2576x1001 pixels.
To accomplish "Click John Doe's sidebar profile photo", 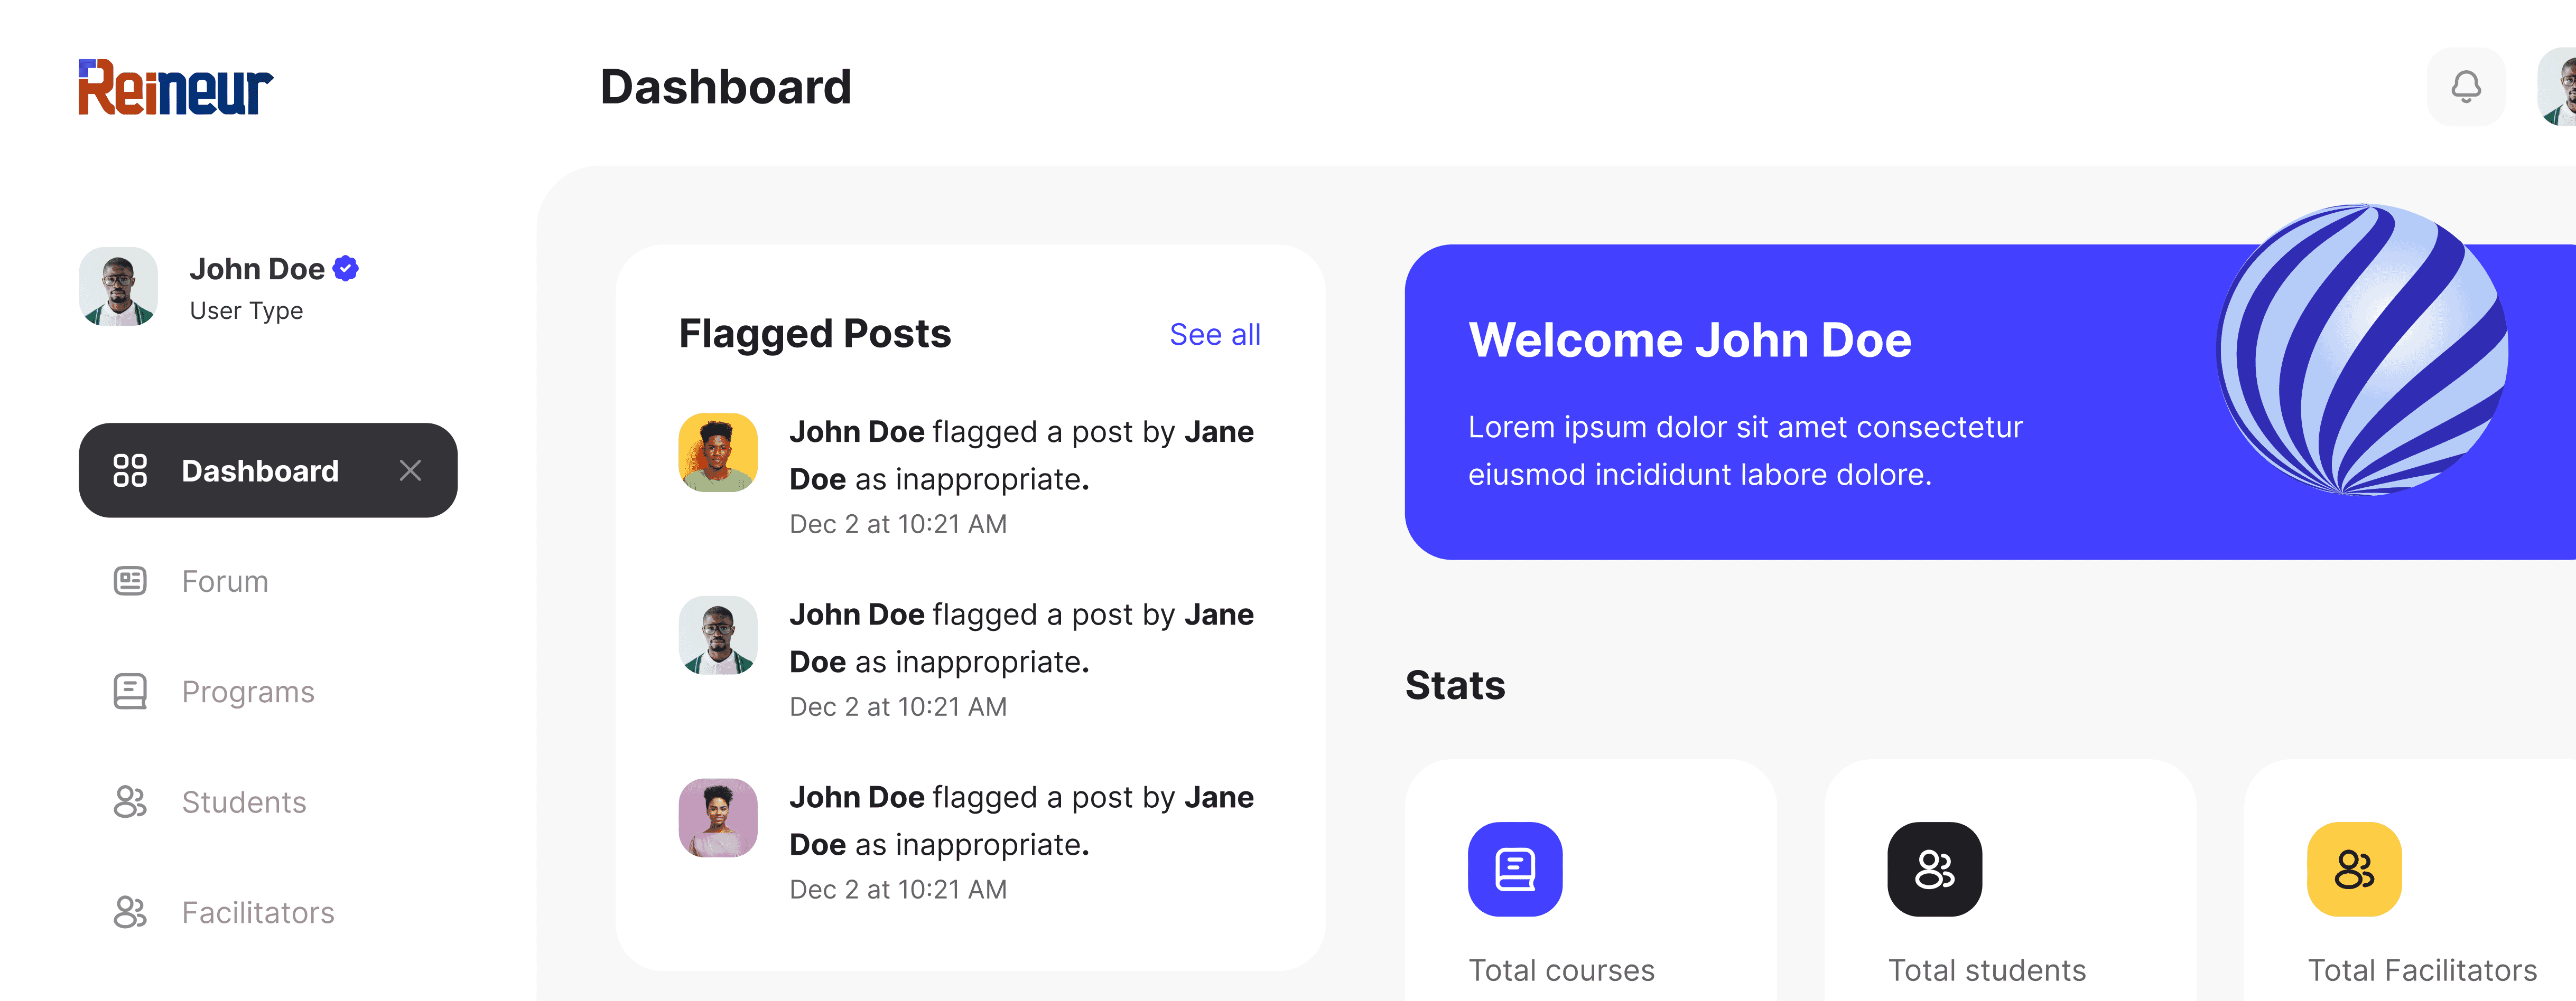I will 118,287.
